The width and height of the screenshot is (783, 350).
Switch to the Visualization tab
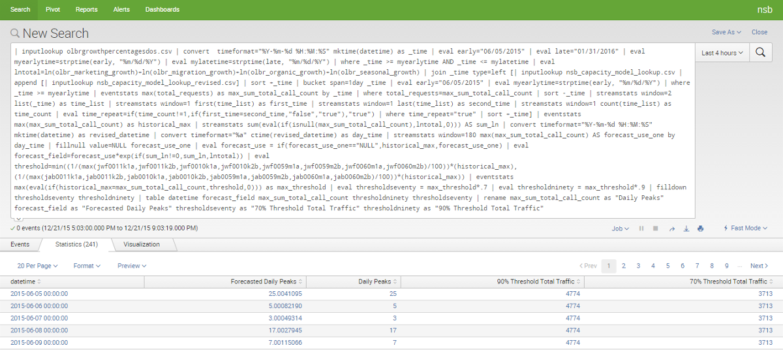[142, 244]
